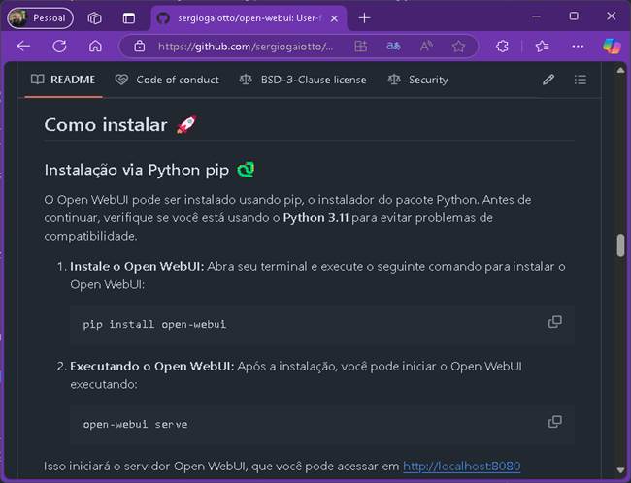View site information lock icon

click(140, 47)
